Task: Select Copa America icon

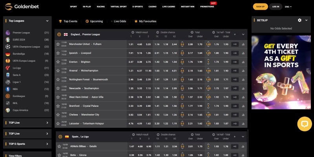Action: (8, 110)
